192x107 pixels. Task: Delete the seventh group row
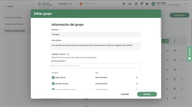pos(174,98)
